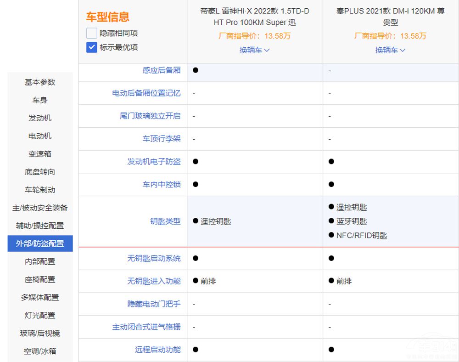Switch to the 车身 section
This screenshot has height=362, width=459.
click(x=39, y=100)
